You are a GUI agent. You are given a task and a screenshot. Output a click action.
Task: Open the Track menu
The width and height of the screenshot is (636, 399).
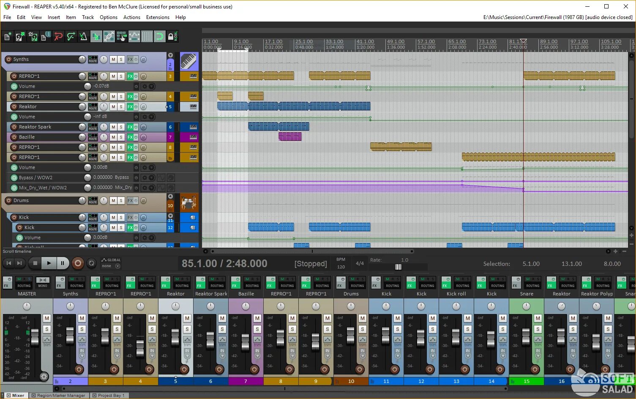[x=88, y=17]
